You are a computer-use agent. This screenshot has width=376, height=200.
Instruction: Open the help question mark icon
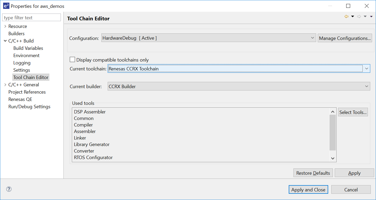[x=9, y=189]
